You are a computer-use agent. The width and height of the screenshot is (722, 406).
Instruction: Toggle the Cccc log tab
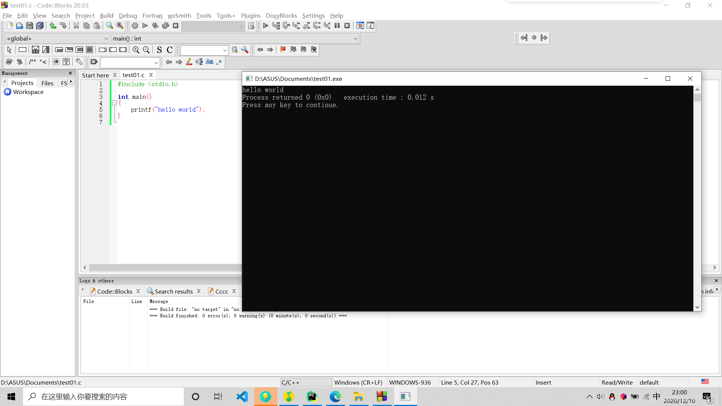[x=221, y=291]
